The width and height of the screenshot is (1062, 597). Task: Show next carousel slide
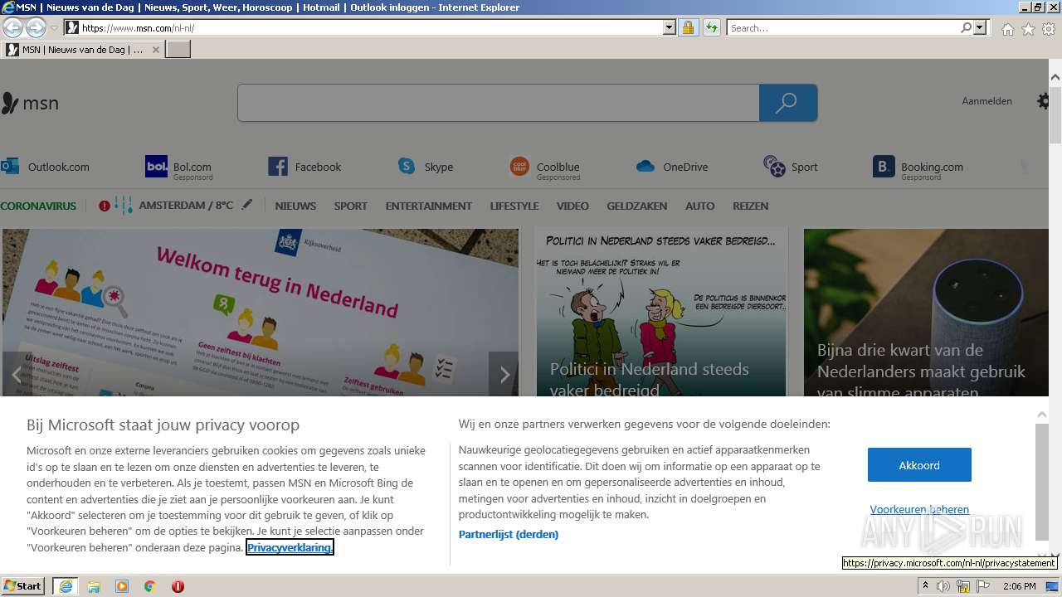click(x=504, y=375)
